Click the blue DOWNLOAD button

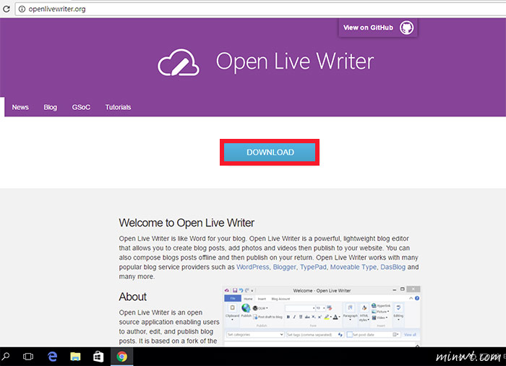(270, 152)
